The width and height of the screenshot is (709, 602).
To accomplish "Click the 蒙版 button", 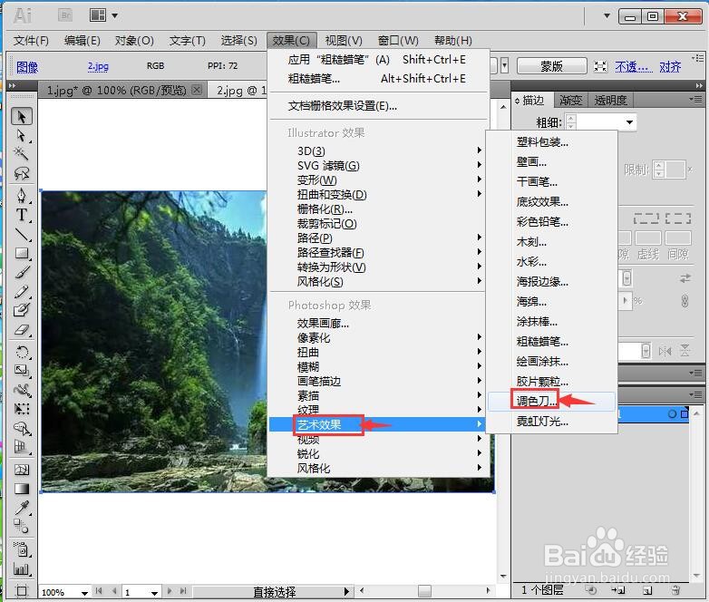I will [551, 66].
